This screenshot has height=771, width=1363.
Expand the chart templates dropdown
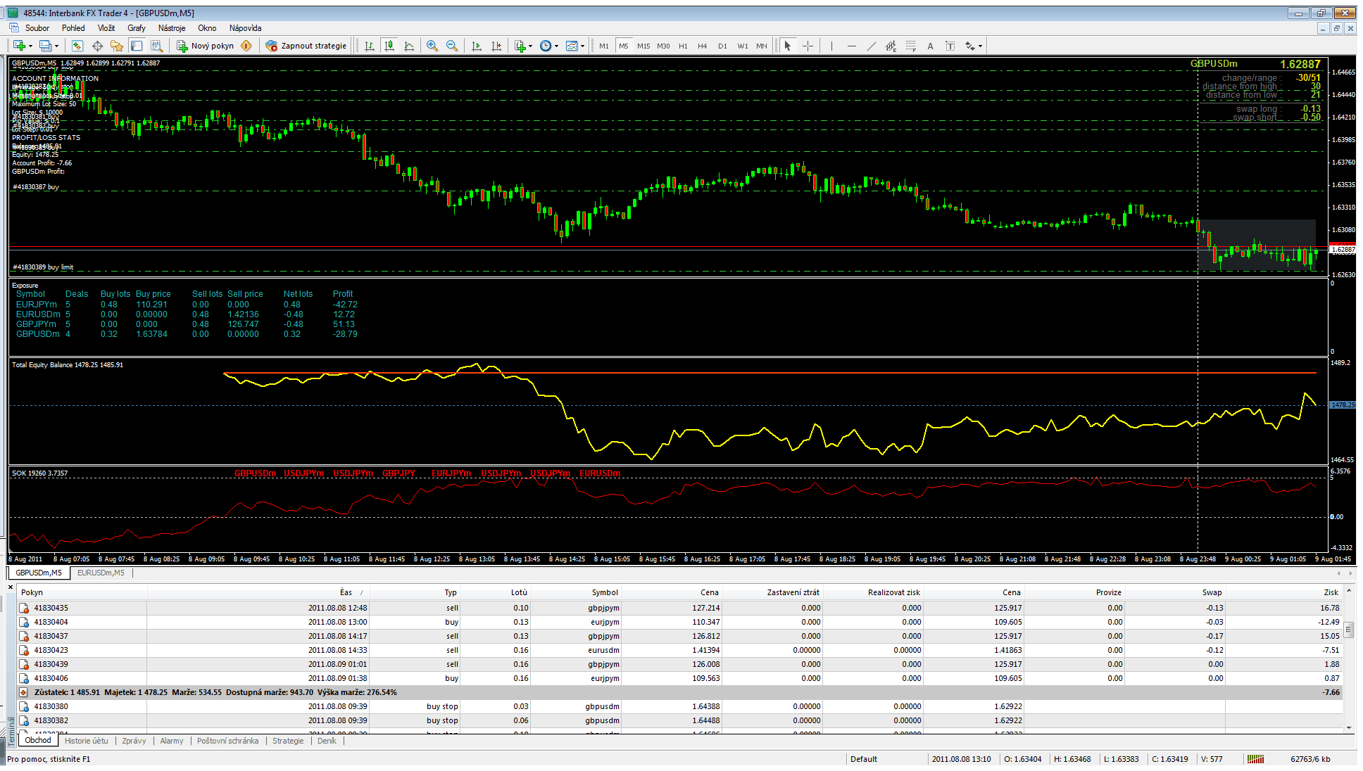582,46
